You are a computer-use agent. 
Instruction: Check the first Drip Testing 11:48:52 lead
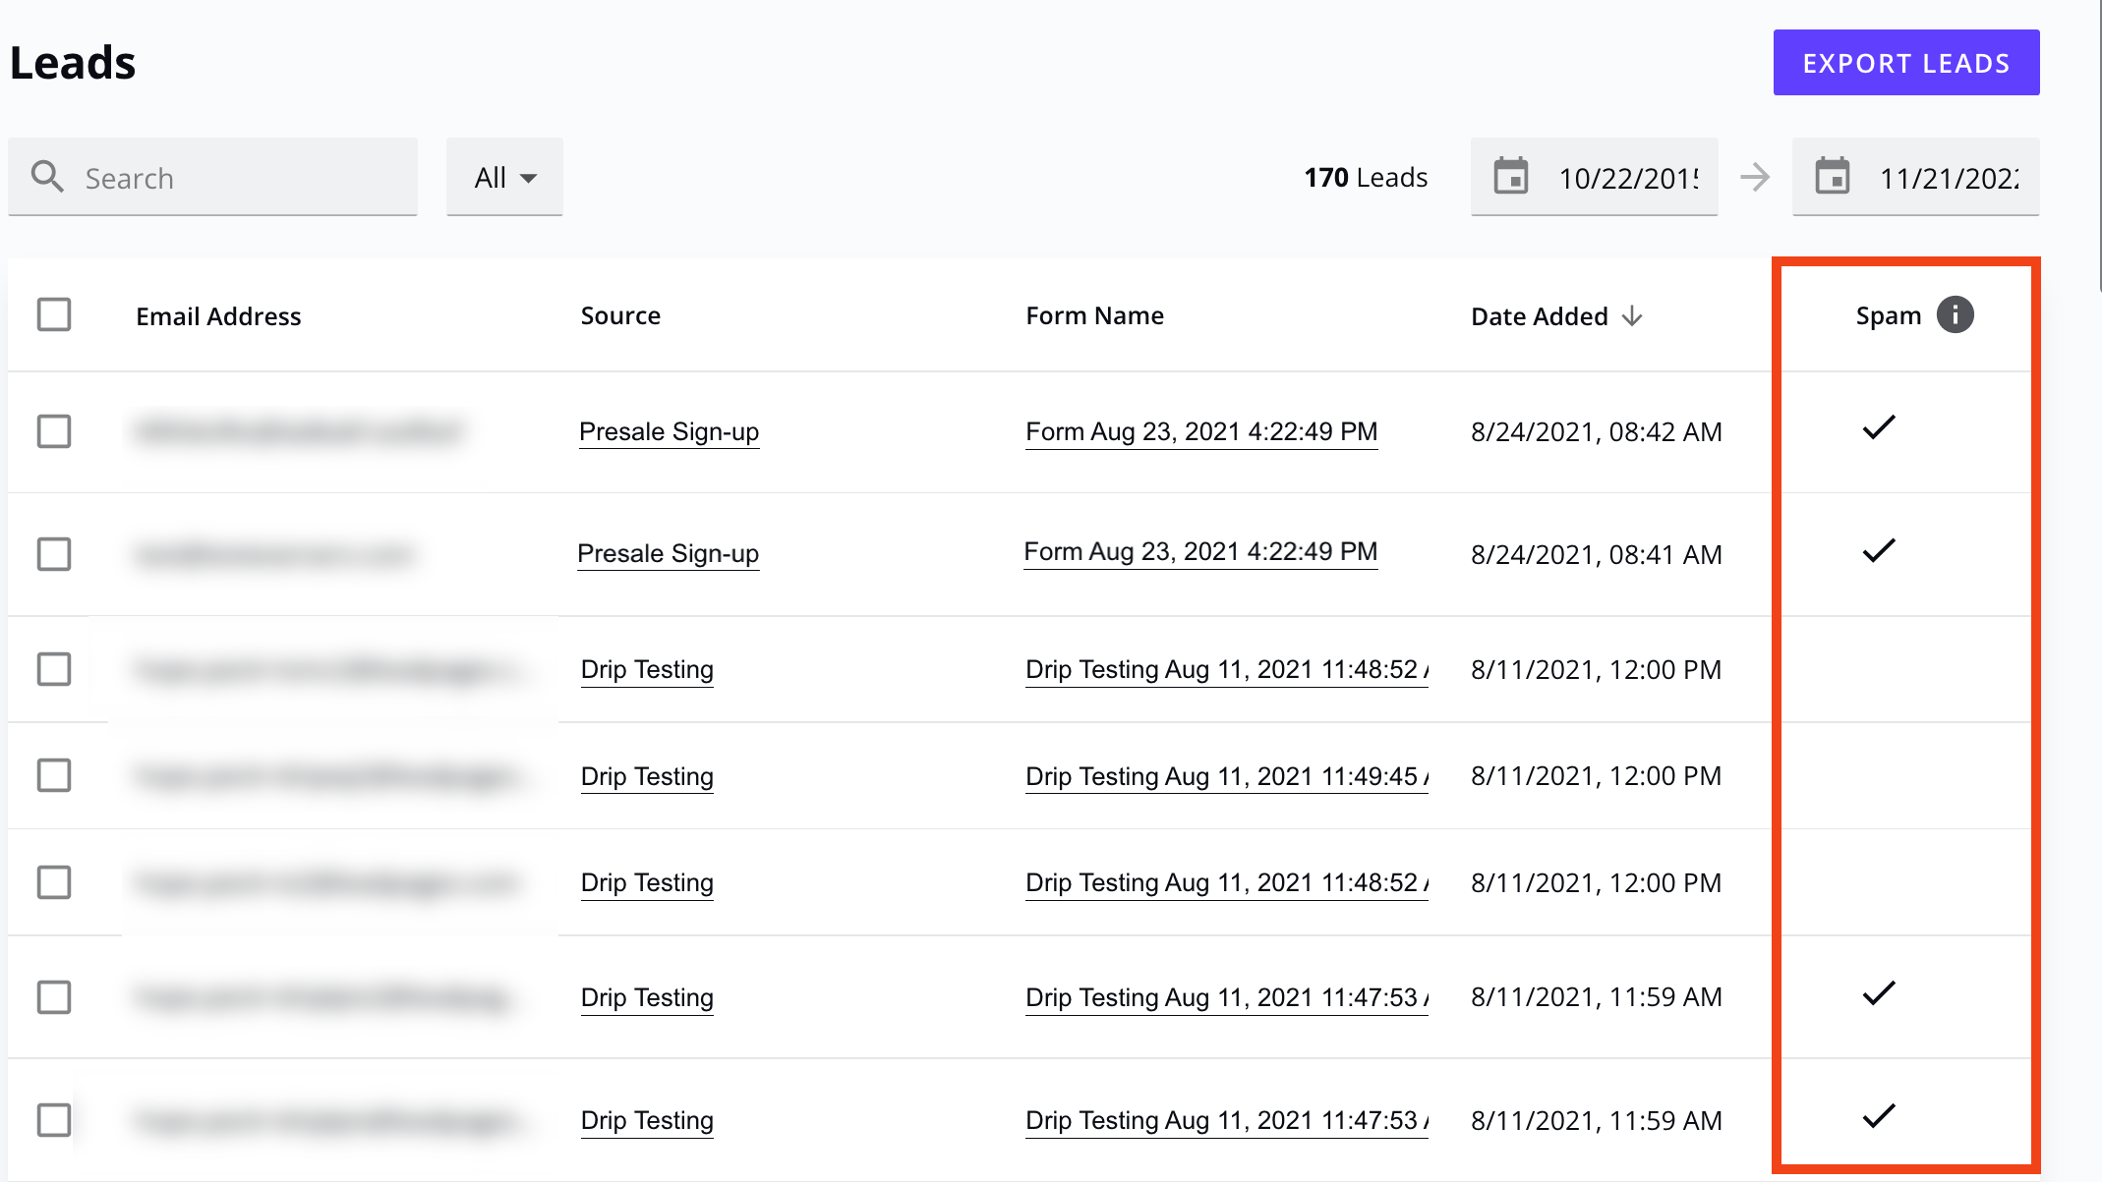coord(54,669)
